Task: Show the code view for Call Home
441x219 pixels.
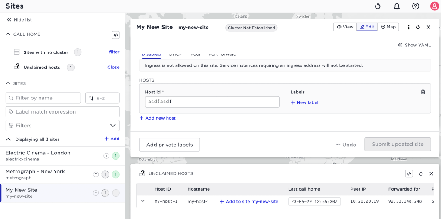Action: click(x=115, y=35)
